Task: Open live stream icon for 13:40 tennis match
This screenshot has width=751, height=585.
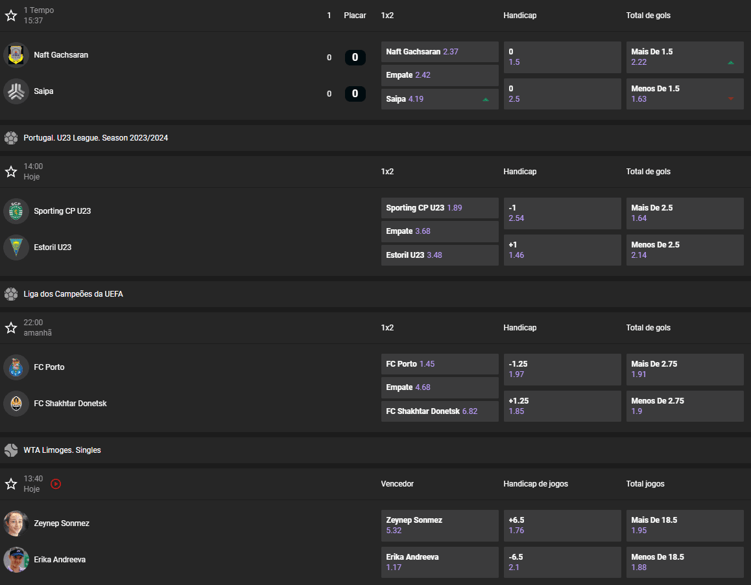Action: pyautogui.click(x=56, y=484)
